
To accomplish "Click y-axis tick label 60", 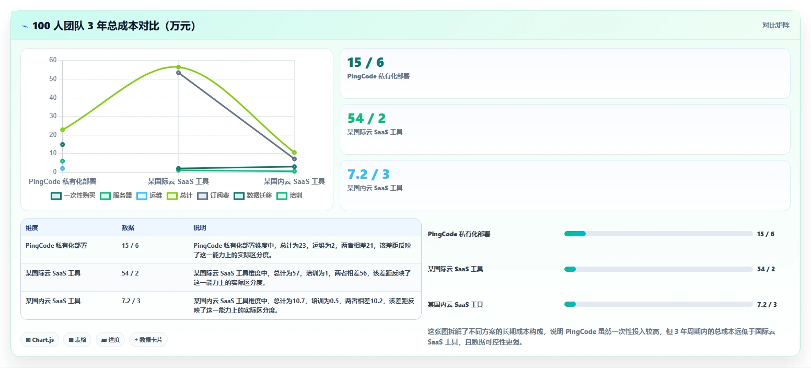I will coord(53,60).
